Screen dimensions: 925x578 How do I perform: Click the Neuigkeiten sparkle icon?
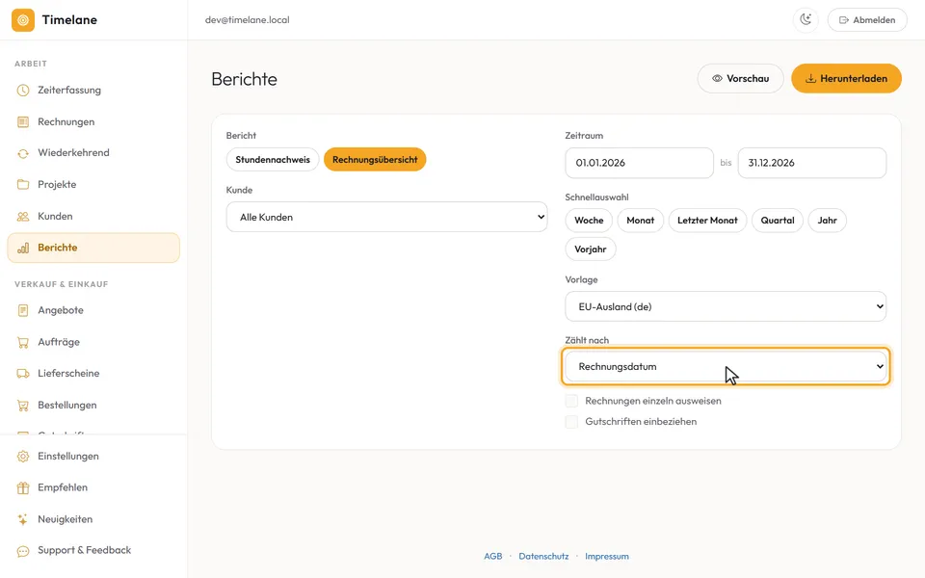[x=23, y=519]
